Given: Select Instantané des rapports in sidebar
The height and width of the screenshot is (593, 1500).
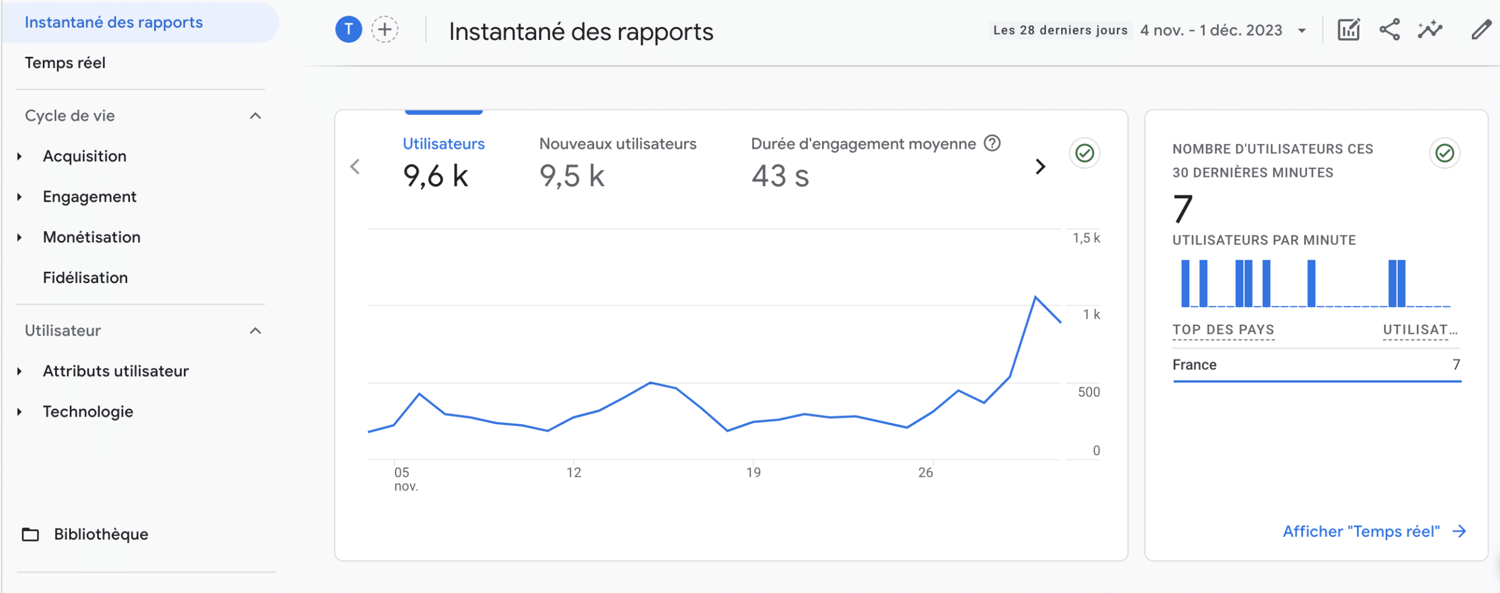Looking at the screenshot, I should [x=141, y=22].
